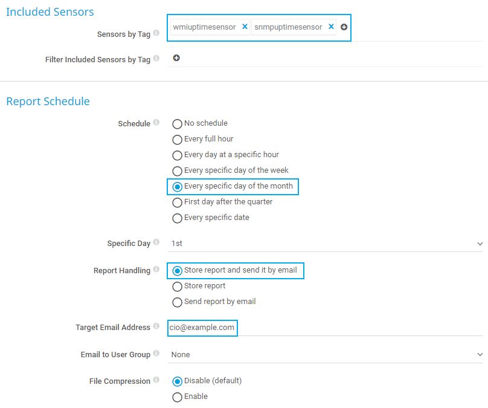Viewport: 488px width, 408px height.
Task: Show help info for Sensors by Tag
Action: click(x=156, y=33)
